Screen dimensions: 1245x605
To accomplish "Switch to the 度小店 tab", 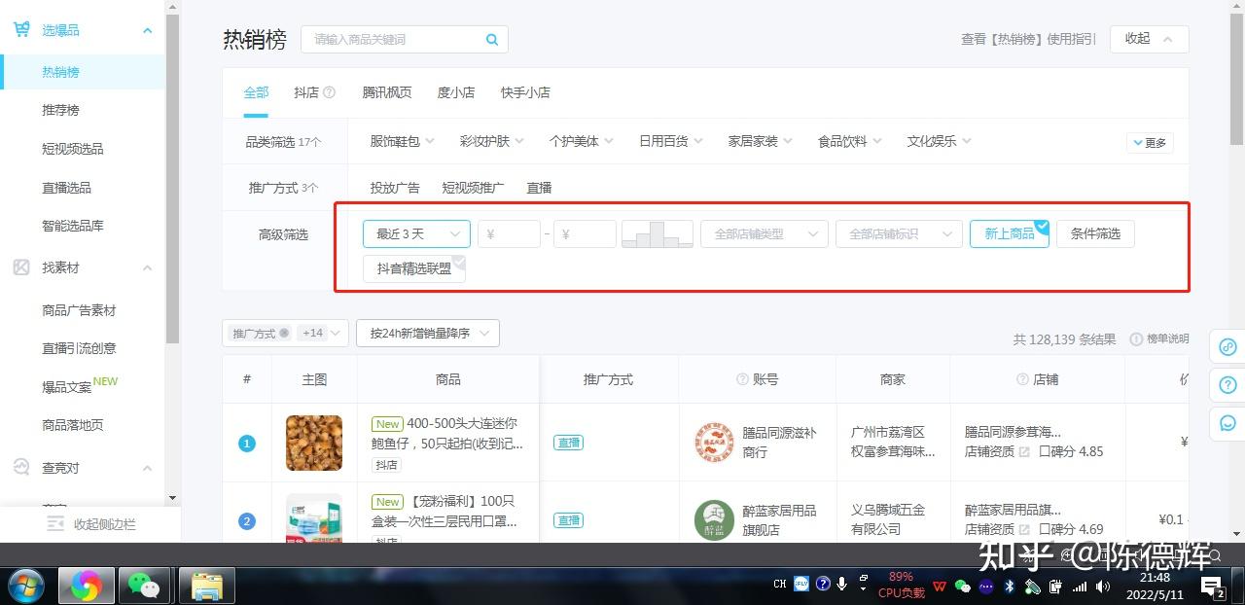I will coord(456,92).
